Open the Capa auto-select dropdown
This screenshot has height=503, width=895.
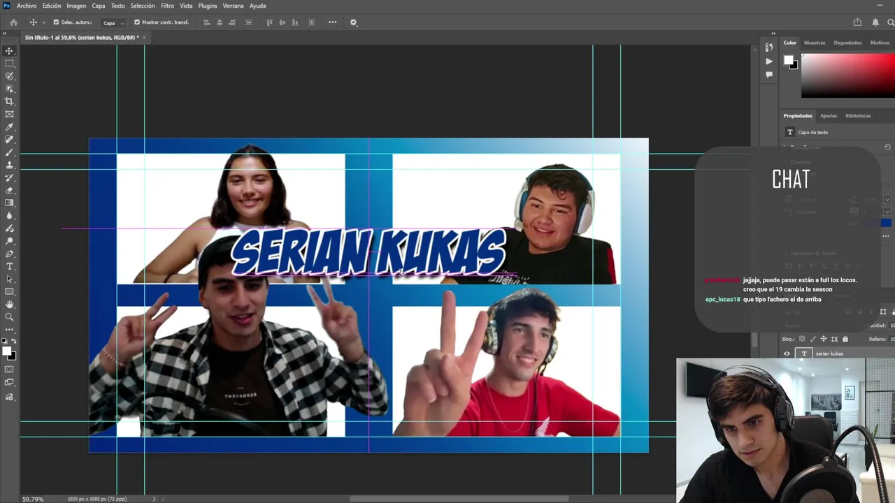[x=113, y=22]
